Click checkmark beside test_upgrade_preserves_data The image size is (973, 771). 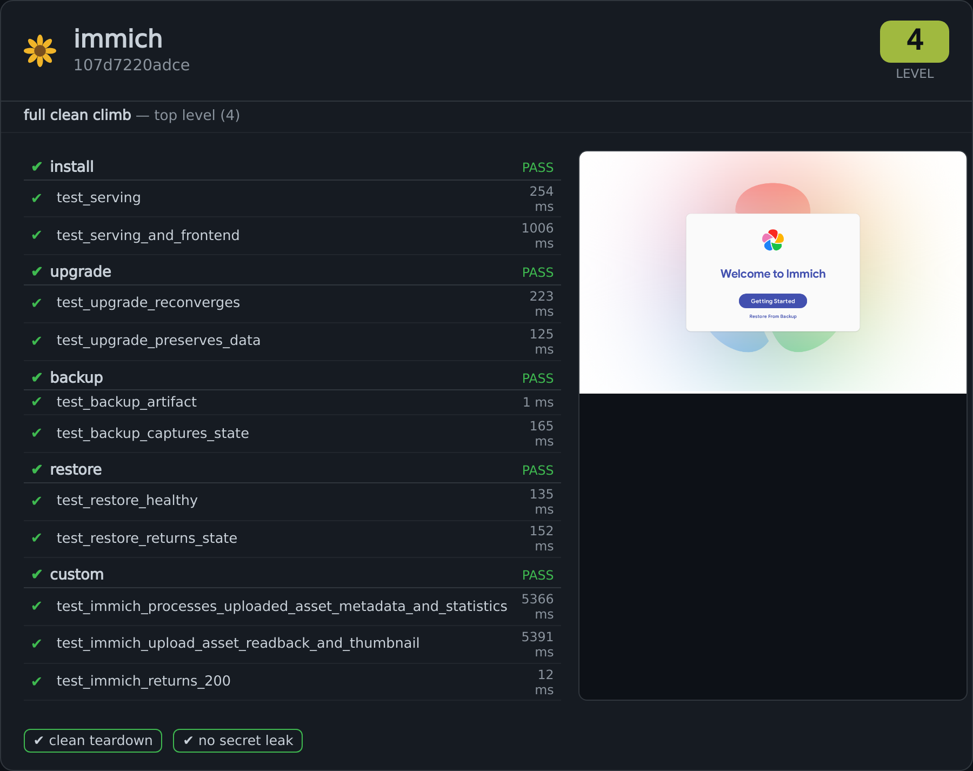coord(37,341)
